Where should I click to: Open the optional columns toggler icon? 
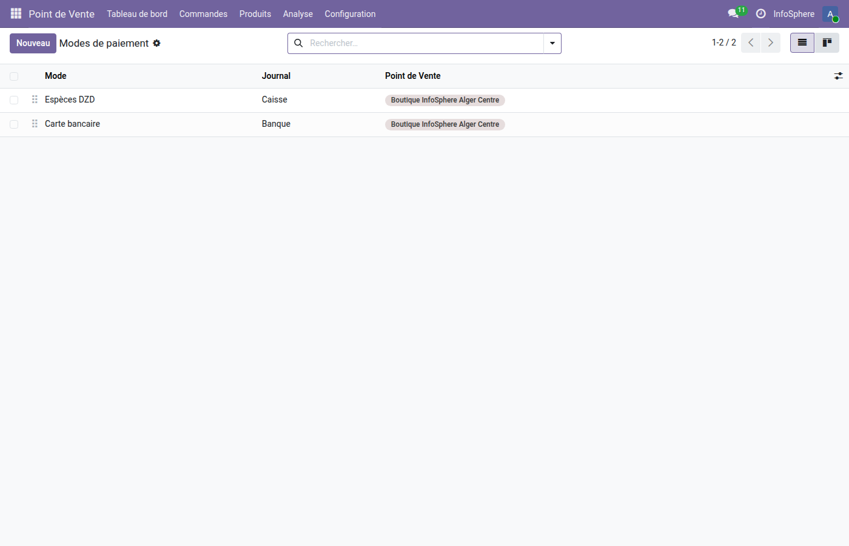coord(839,76)
